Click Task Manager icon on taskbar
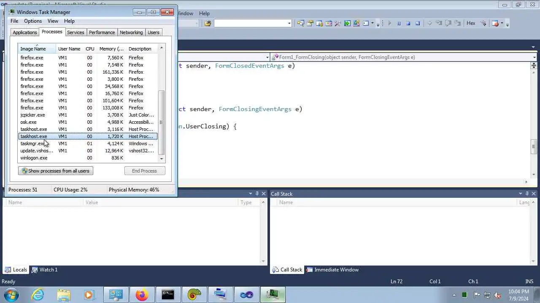Viewport: 540px width, 303px height. pos(273,295)
